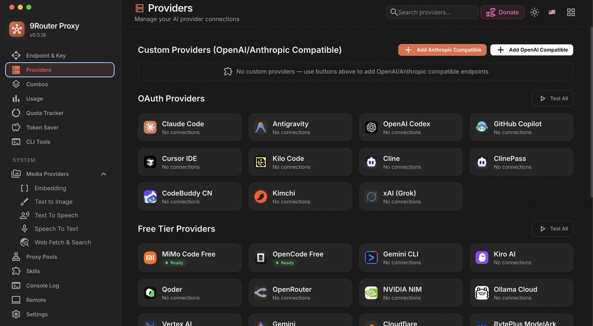Click the Donate button
The width and height of the screenshot is (593, 326).
tap(503, 12)
